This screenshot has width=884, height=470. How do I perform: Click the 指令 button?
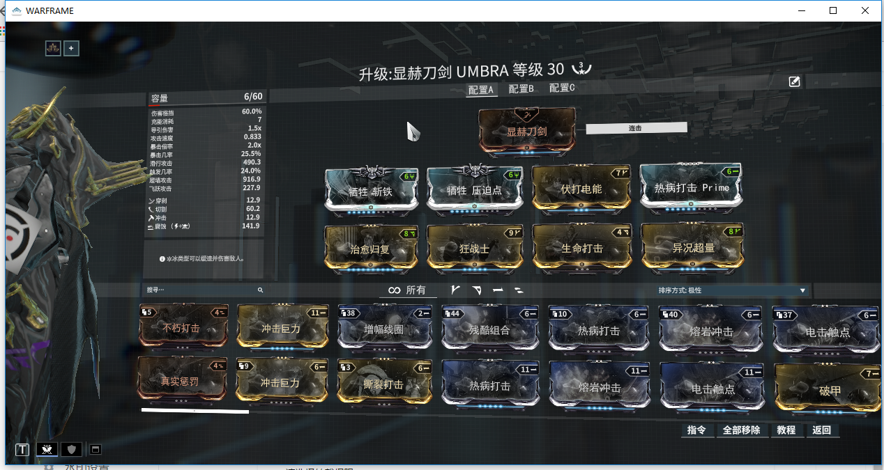696,430
